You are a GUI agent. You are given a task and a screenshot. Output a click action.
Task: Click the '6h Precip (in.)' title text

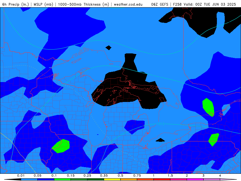click(16, 4)
